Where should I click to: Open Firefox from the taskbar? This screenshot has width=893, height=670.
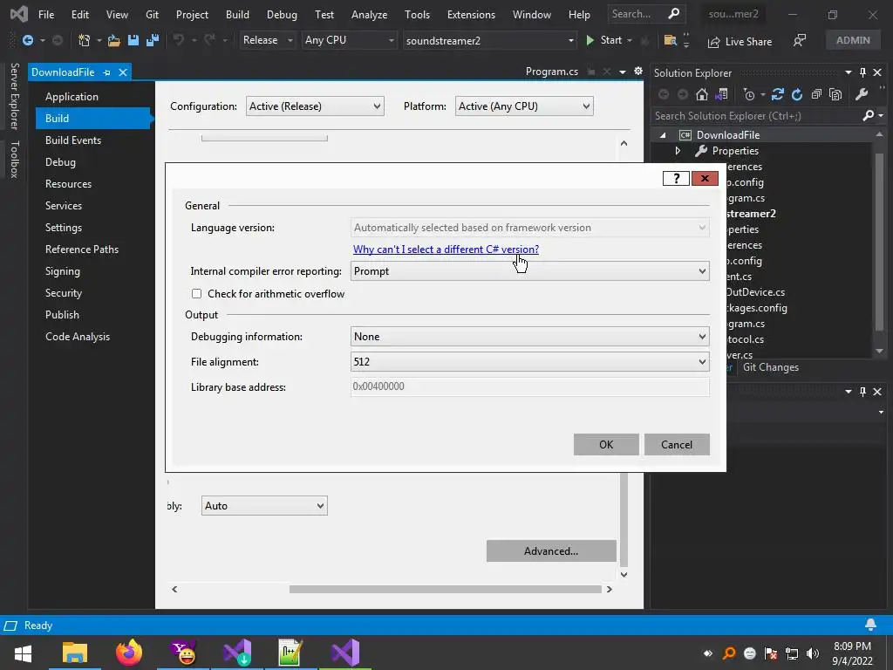[x=129, y=653]
